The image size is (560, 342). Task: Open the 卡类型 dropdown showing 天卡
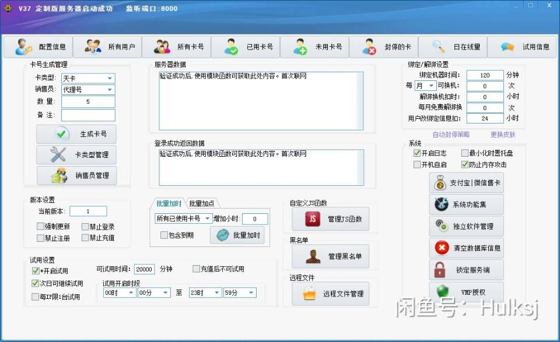point(88,78)
